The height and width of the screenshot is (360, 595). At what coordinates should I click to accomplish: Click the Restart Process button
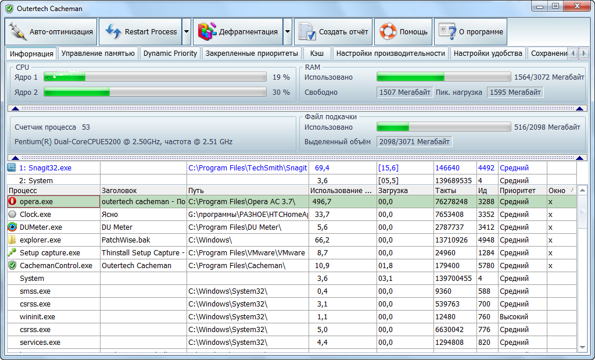click(141, 31)
